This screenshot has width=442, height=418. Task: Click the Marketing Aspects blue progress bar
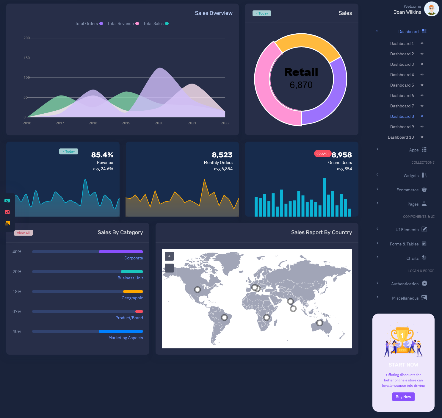121,331
